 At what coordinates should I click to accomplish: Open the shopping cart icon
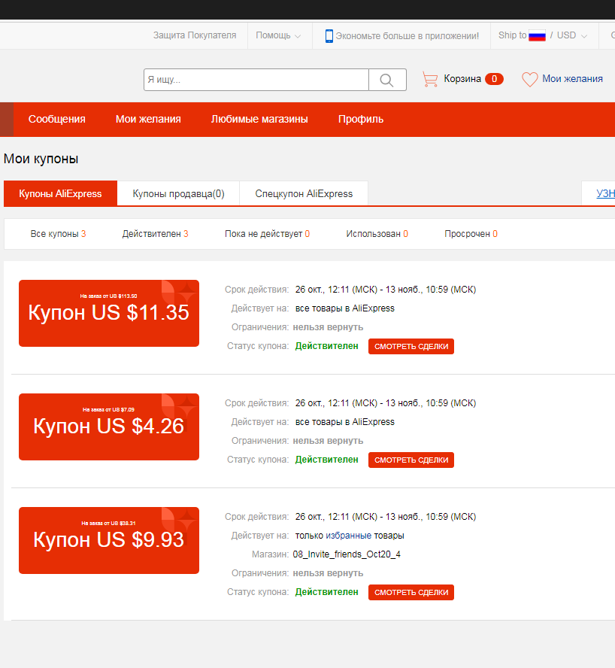(430, 79)
